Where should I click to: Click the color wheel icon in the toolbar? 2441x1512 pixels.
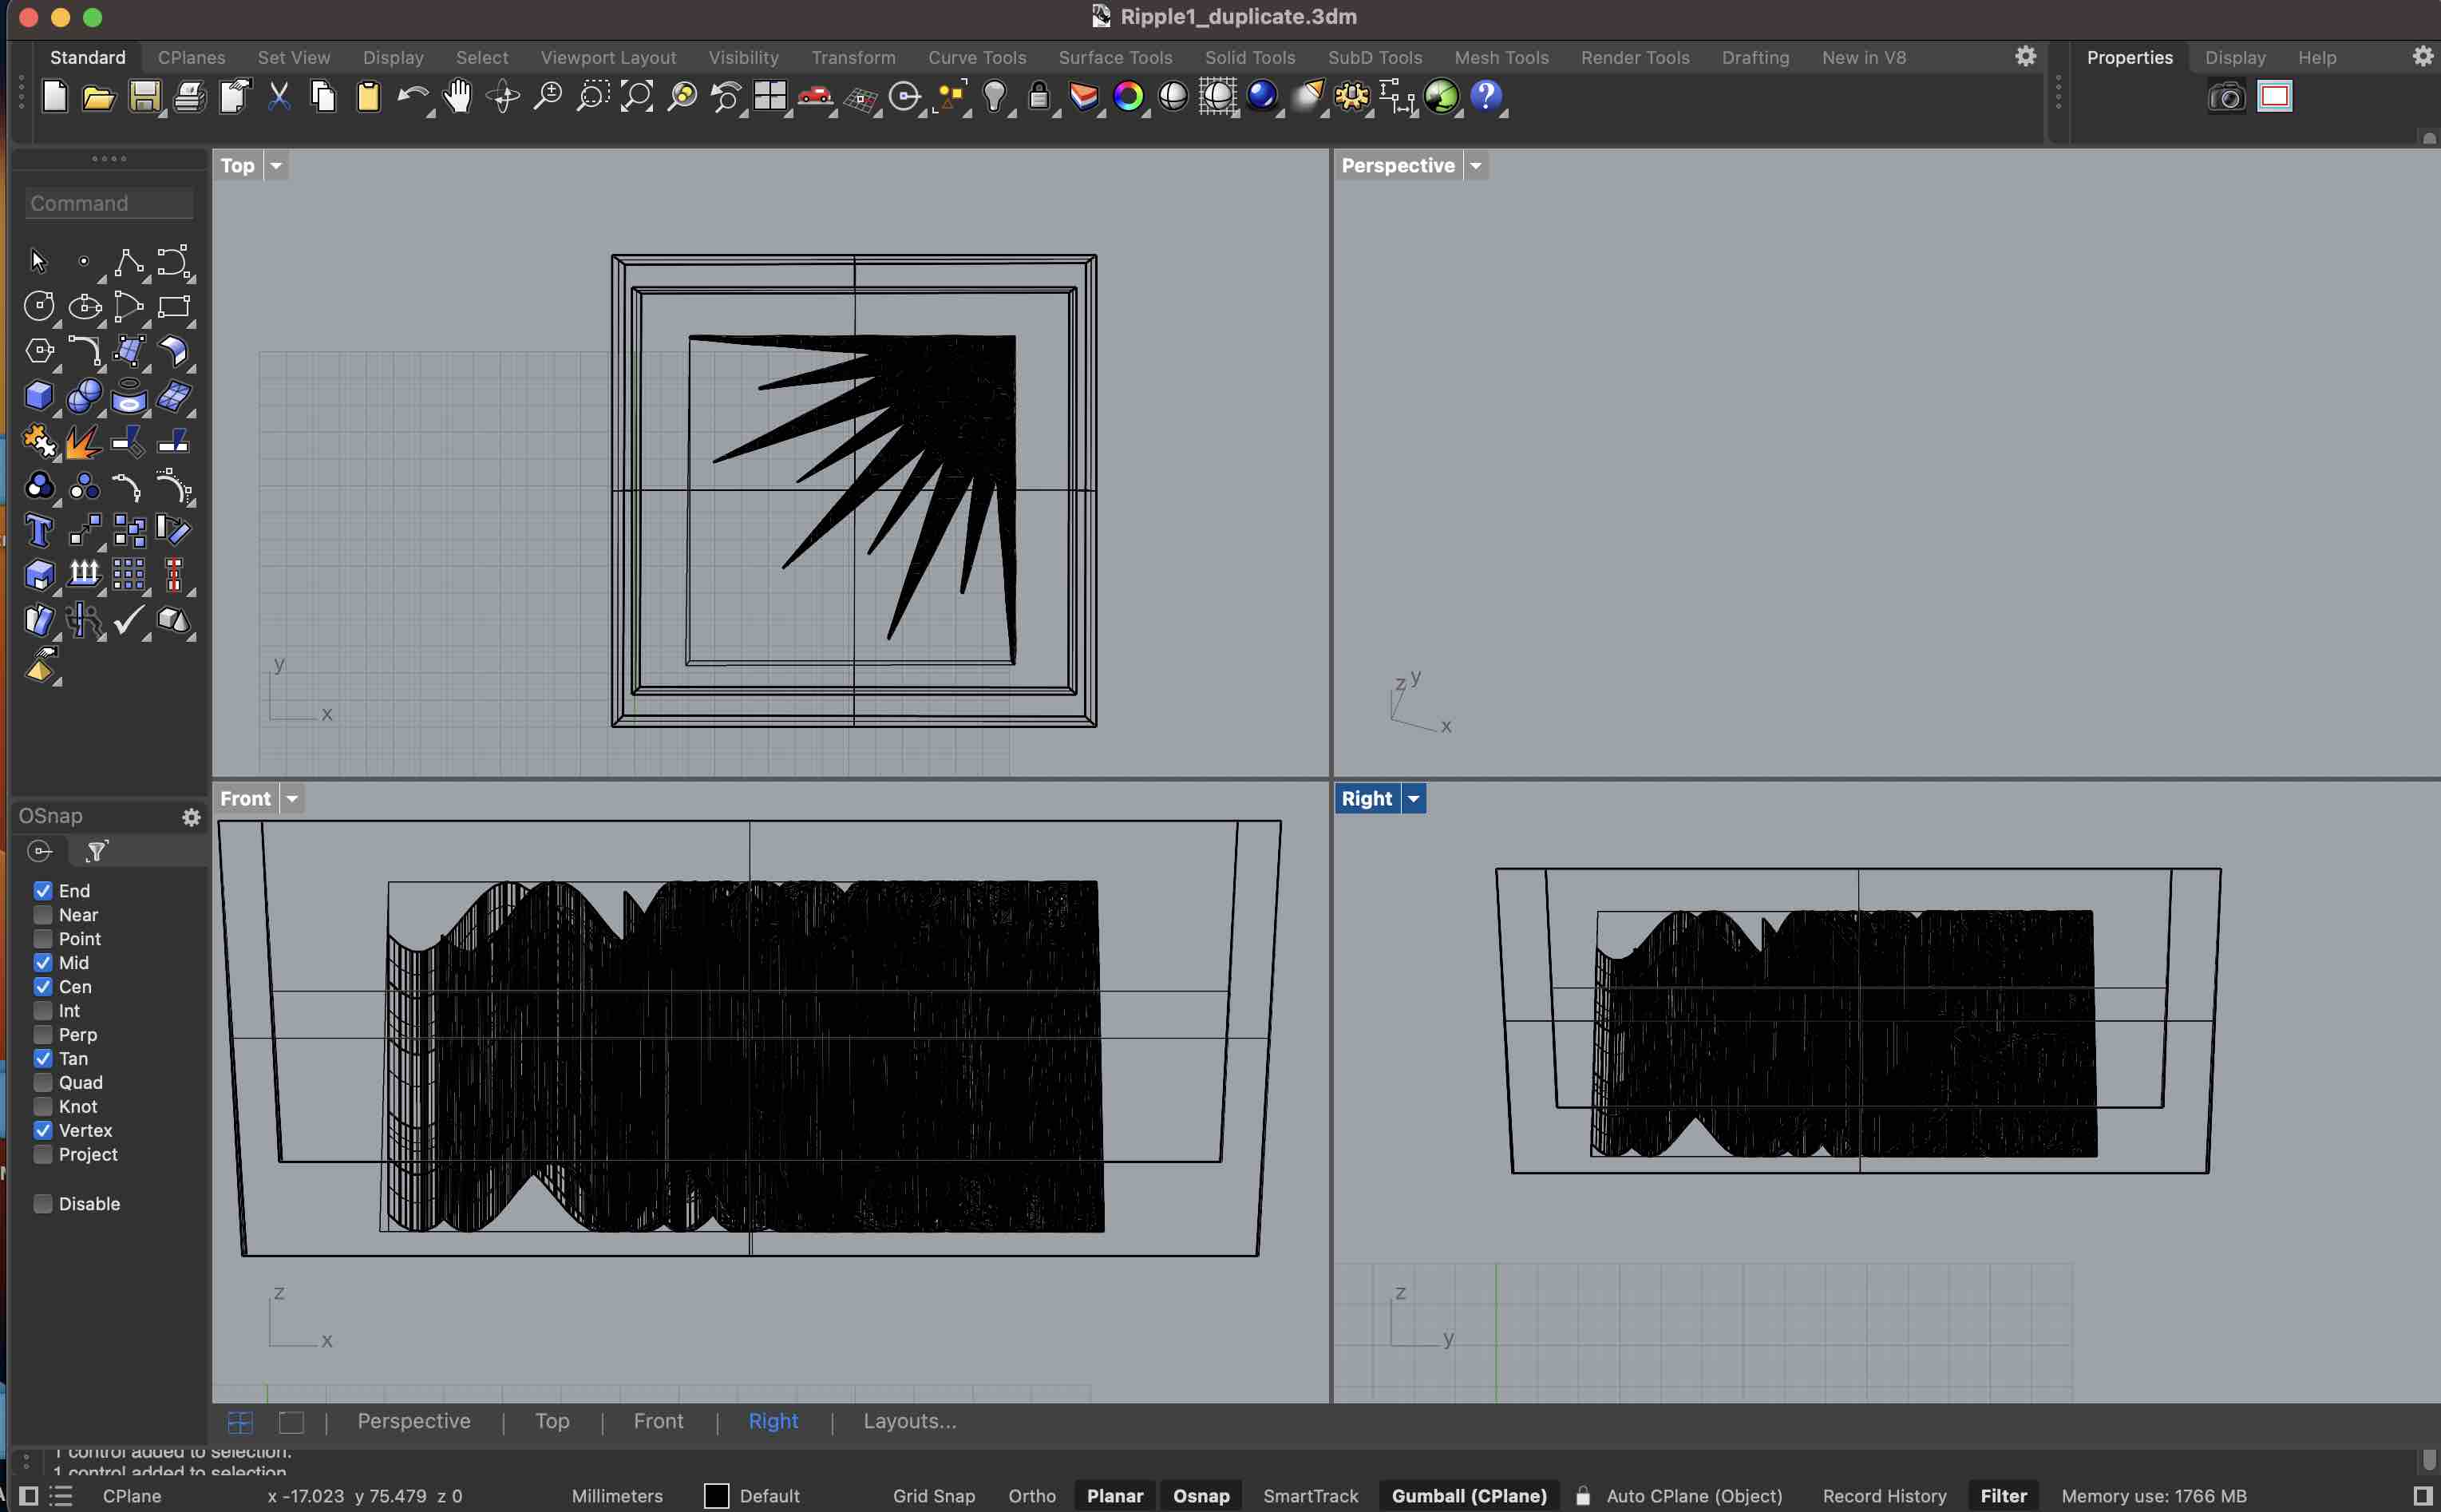[1128, 97]
